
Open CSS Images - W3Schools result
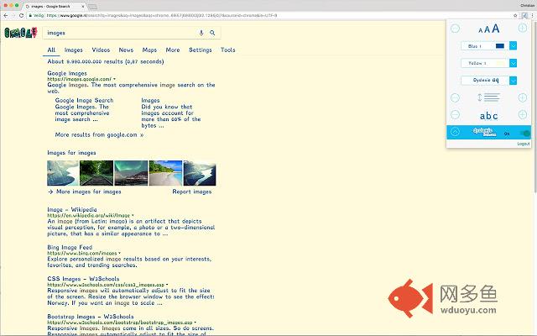83,279
